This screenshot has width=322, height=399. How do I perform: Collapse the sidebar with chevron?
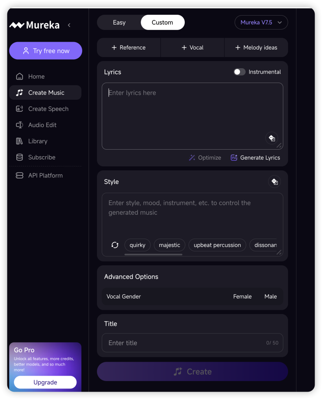coord(69,25)
